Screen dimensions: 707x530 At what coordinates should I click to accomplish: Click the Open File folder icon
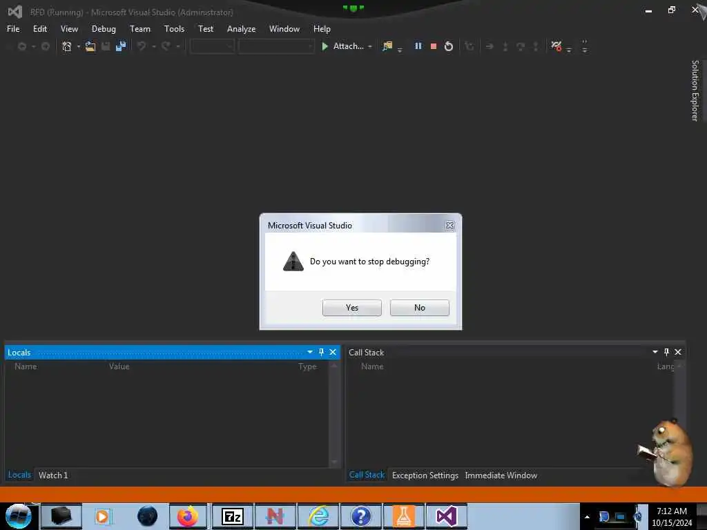tap(90, 46)
